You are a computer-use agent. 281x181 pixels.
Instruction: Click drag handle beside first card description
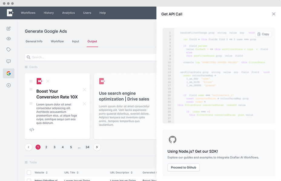[x=31, y=103]
